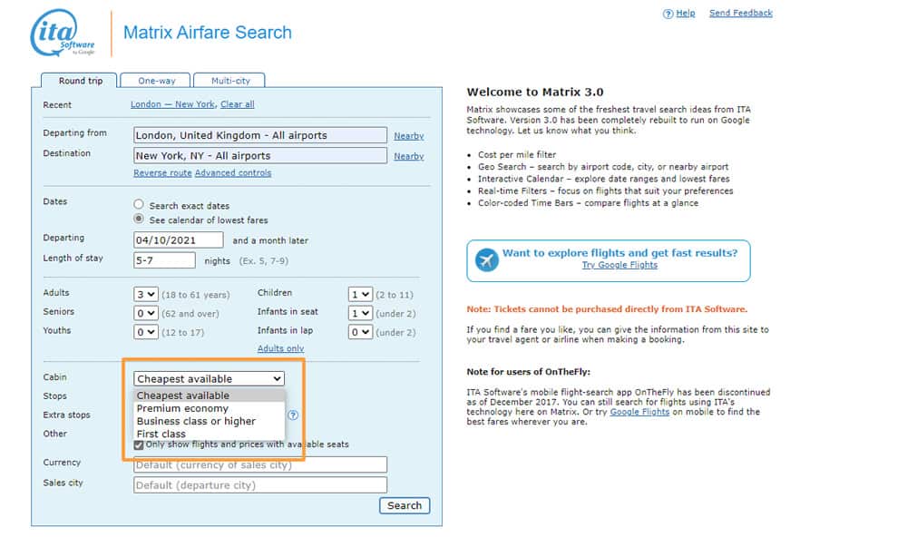Open Google Flights link in OnTheFly note
This screenshot has width=907, height=537.
coord(639,412)
